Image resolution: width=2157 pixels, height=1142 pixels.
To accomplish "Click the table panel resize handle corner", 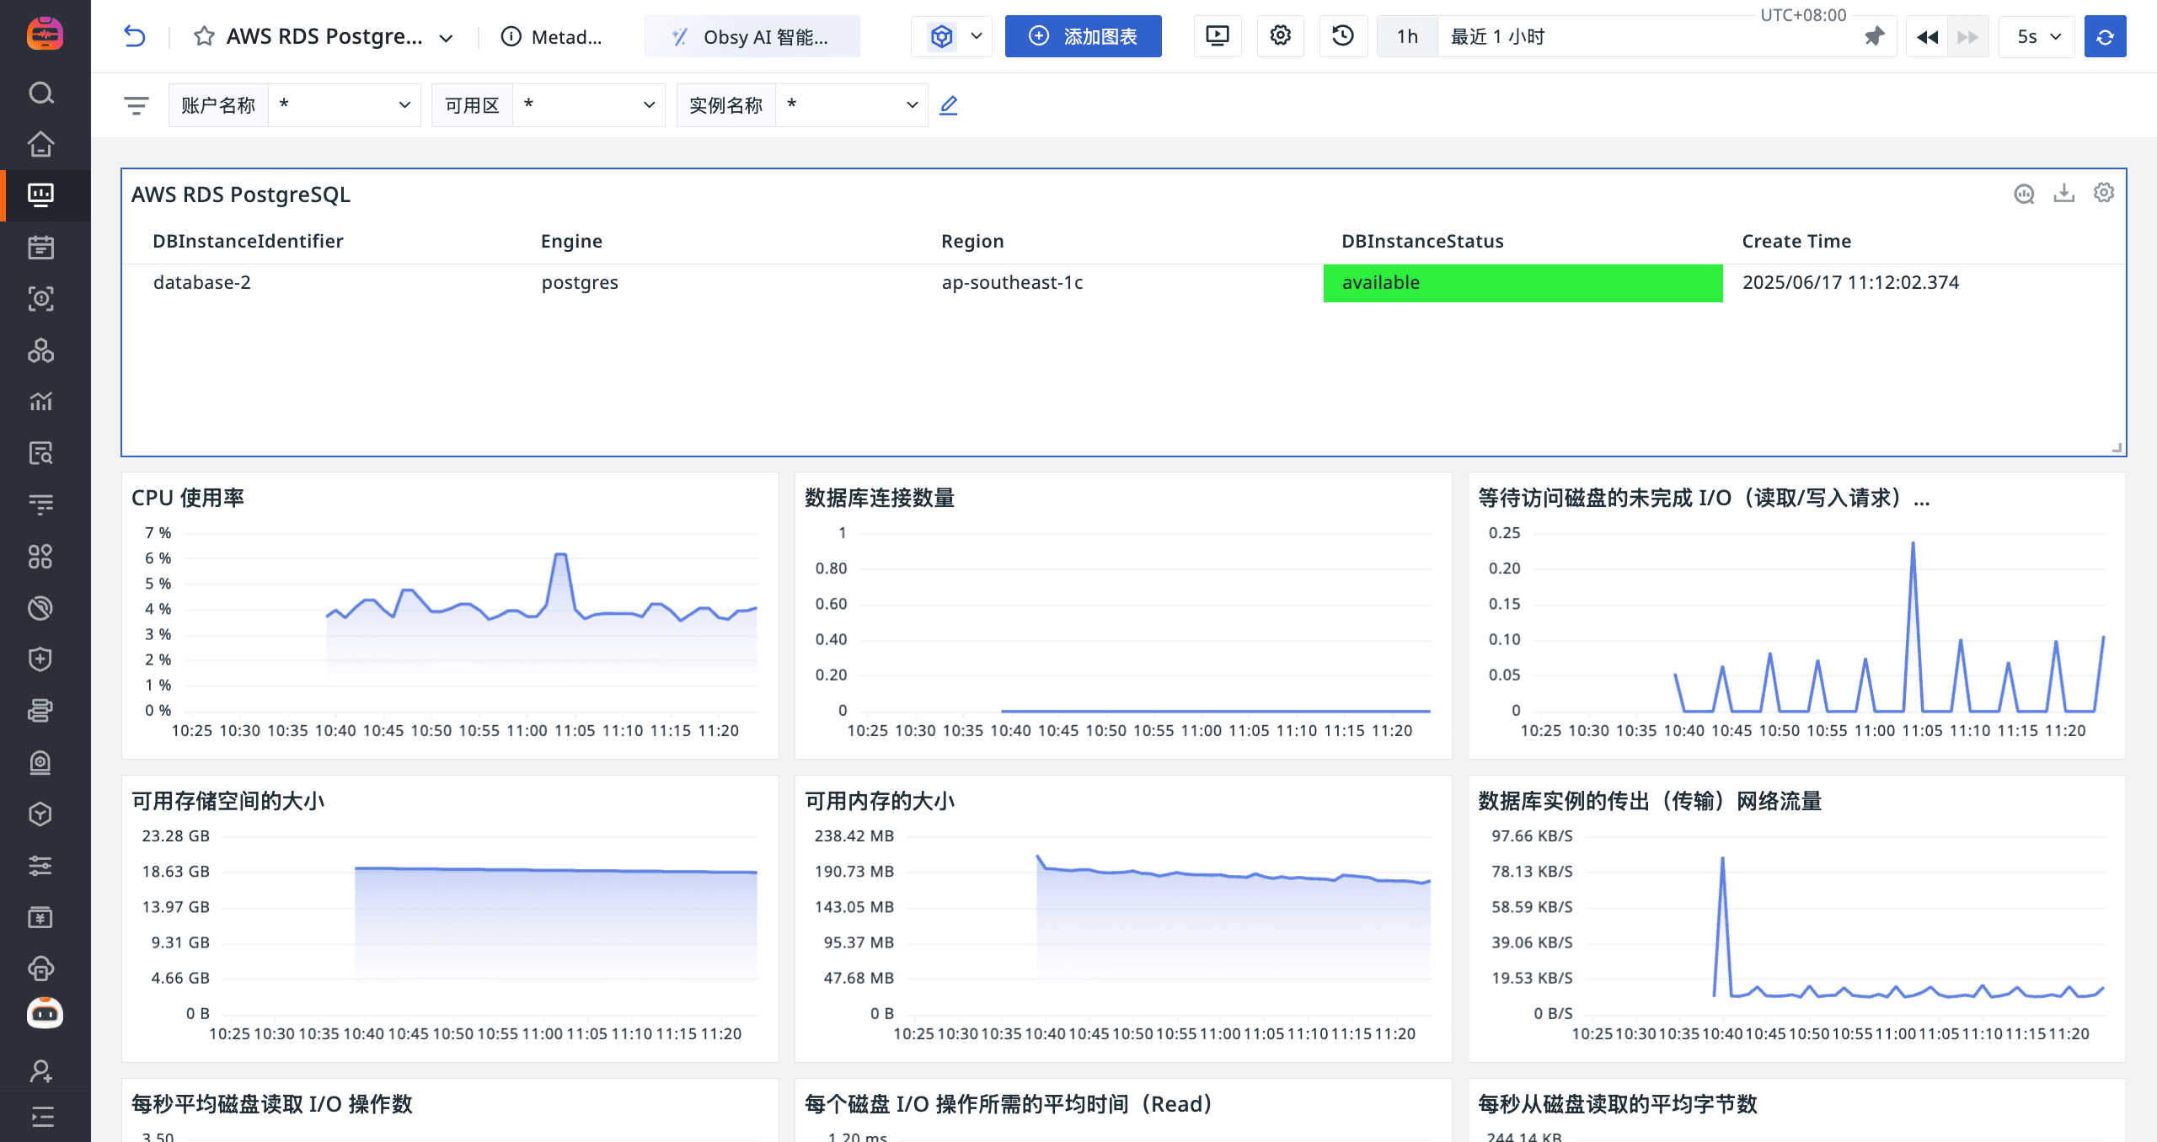I will pos(2117,447).
